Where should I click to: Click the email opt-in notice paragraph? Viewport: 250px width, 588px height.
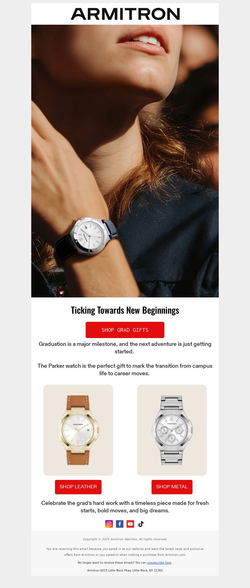point(125,552)
